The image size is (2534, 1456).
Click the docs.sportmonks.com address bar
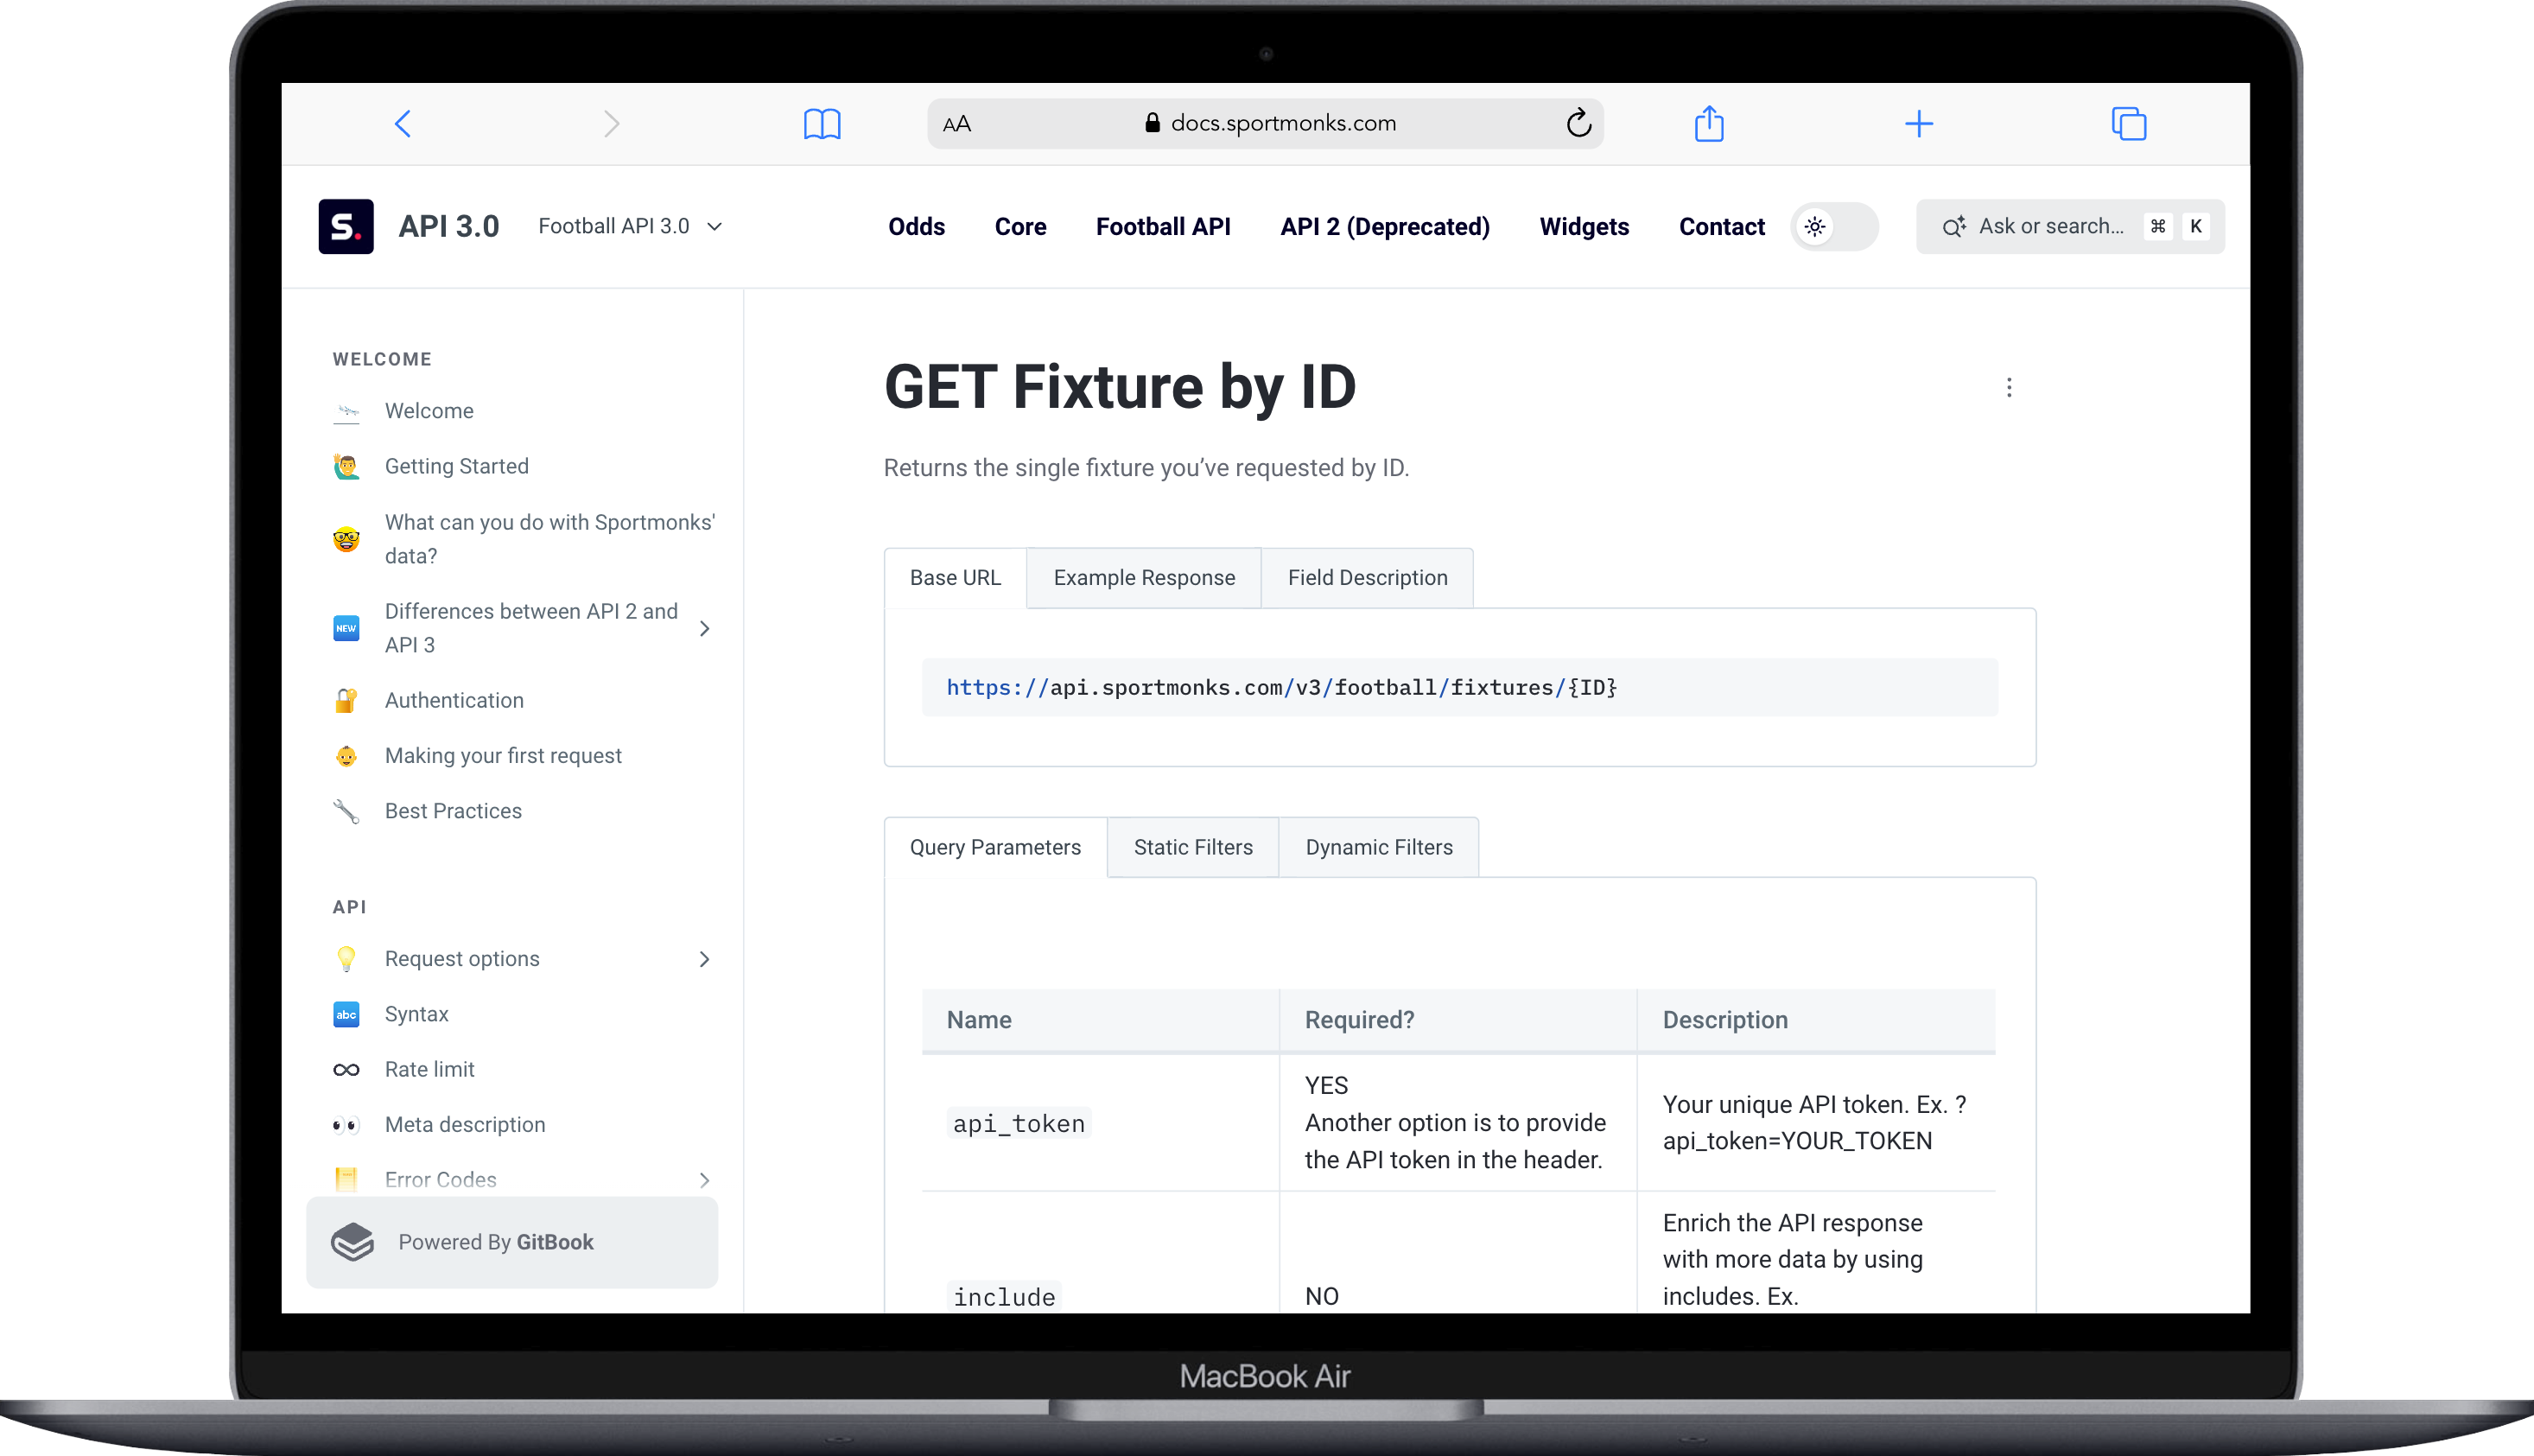[x=1265, y=124]
